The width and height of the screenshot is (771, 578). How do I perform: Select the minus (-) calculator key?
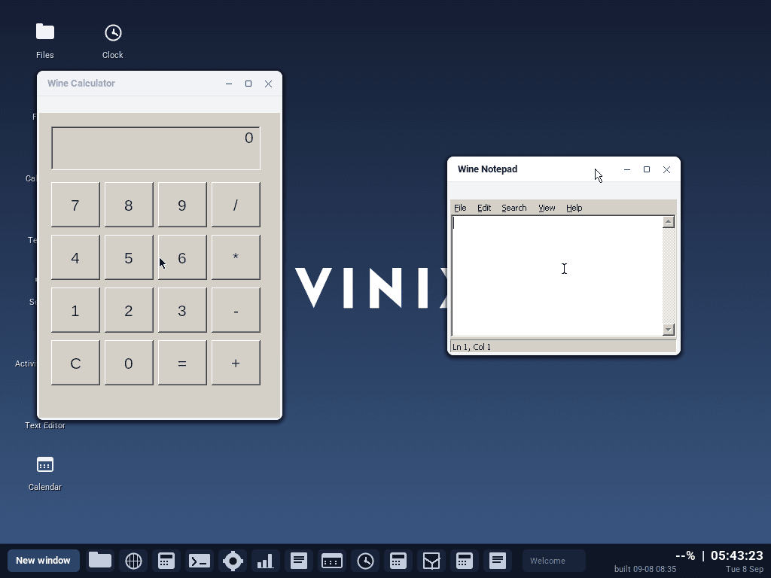[x=236, y=310]
